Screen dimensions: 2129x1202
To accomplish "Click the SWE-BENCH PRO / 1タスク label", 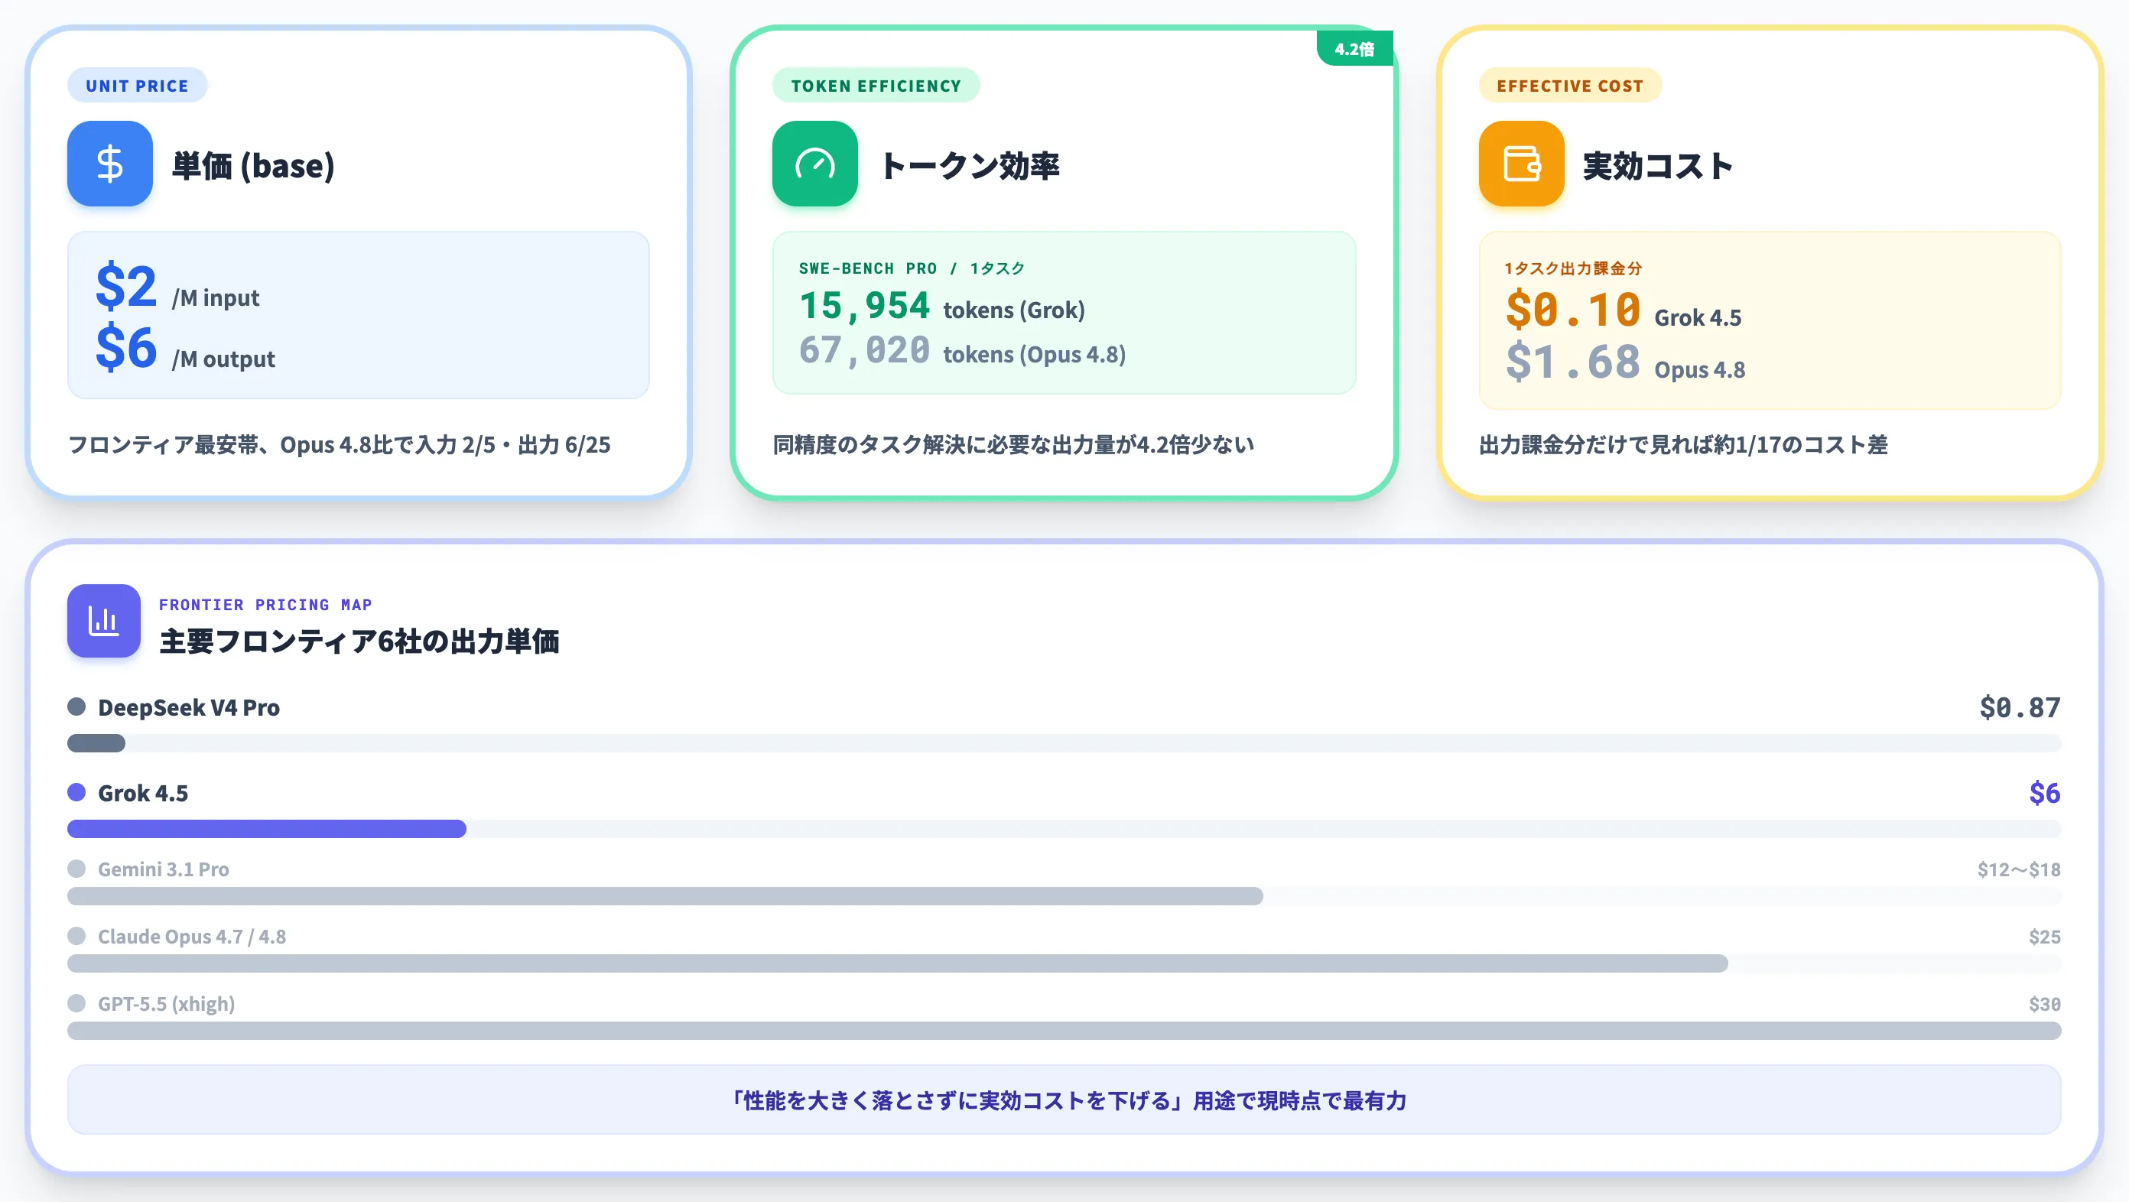I will click(912, 268).
